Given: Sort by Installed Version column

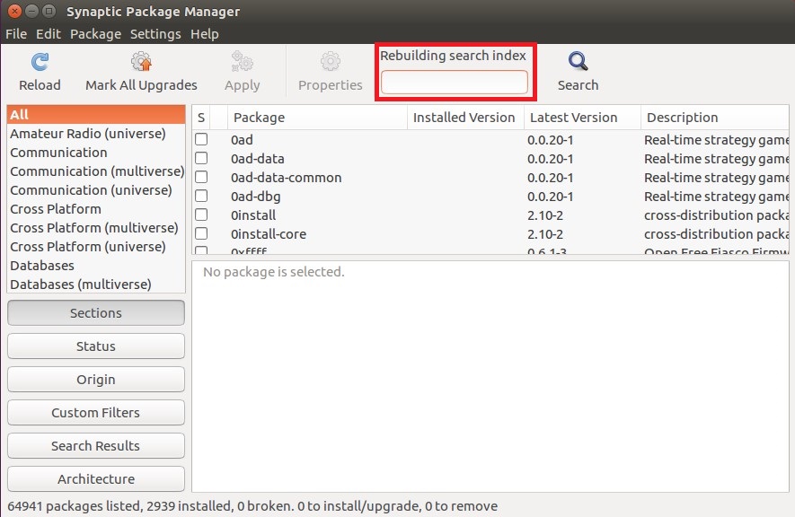Looking at the screenshot, I should click(465, 118).
